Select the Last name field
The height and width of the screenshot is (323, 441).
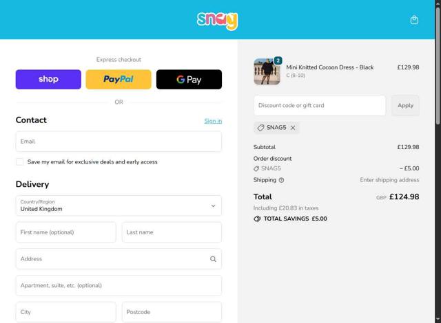(x=172, y=232)
